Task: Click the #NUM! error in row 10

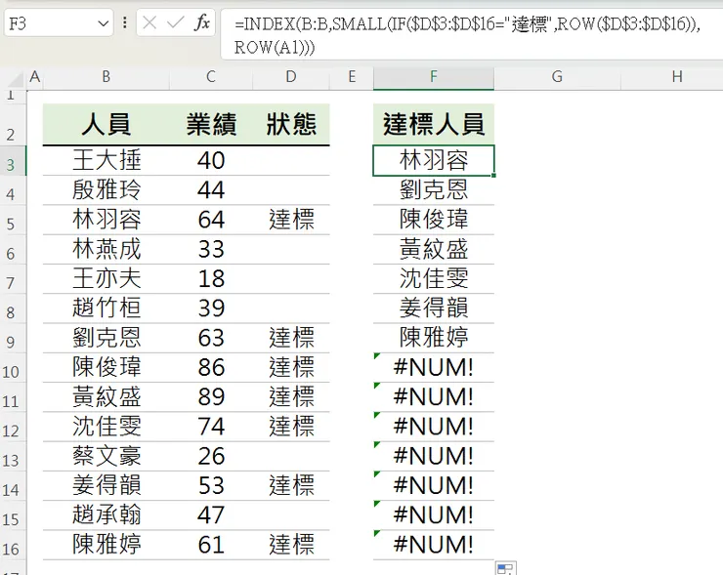Action: pos(434,367)
